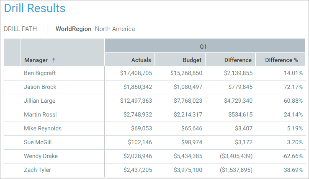
Task: Click Difference % value 60.88%
Action: [293, 101]
